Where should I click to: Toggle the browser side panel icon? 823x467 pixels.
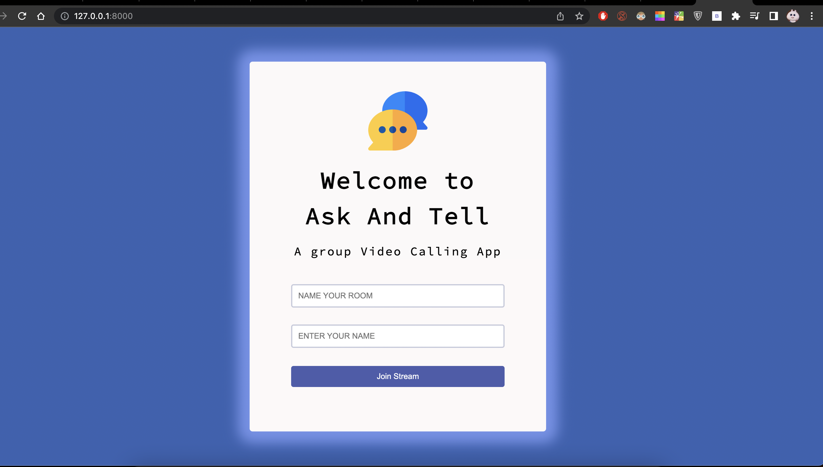coord(773,16)
